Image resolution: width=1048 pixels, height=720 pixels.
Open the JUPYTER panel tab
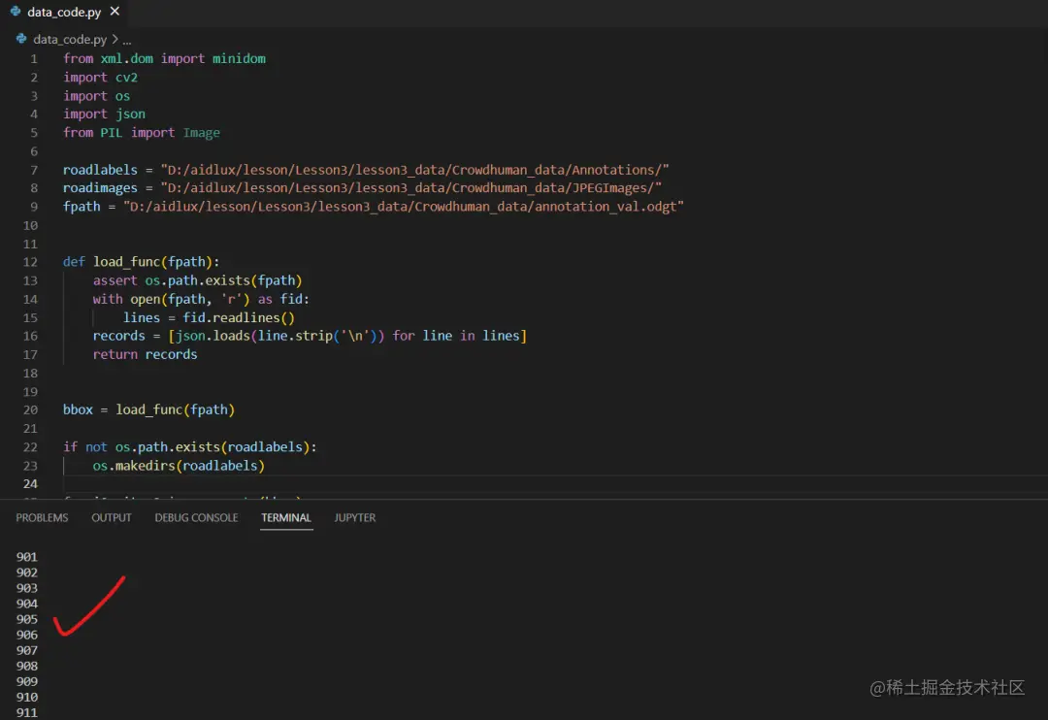coord(355,517)
